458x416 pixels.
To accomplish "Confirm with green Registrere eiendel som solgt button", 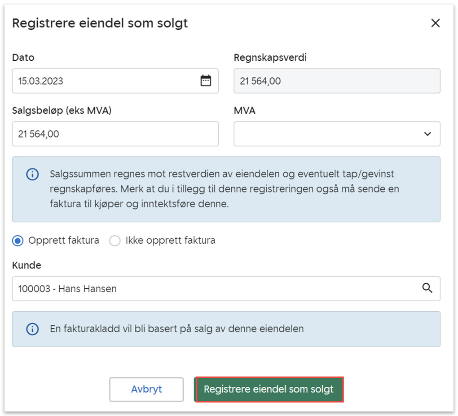I will (x=269, y=389).
